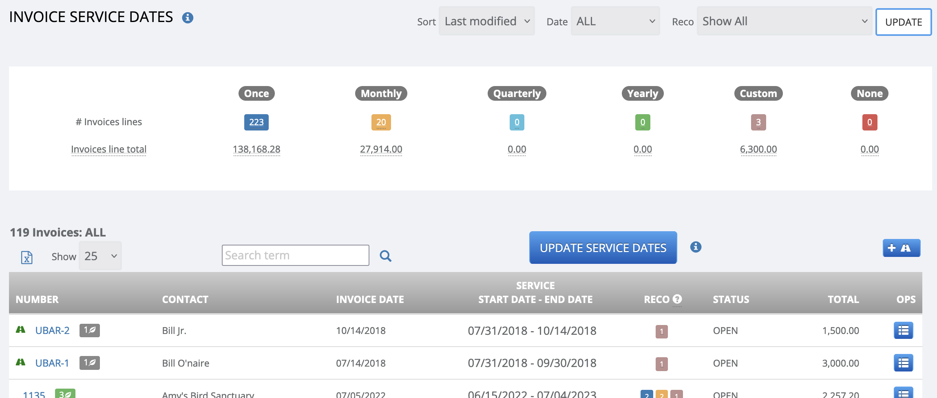This screenshot has width=937, height=398.
Task: Open the Show 25 rows dropdown
Action: point(100,256)
